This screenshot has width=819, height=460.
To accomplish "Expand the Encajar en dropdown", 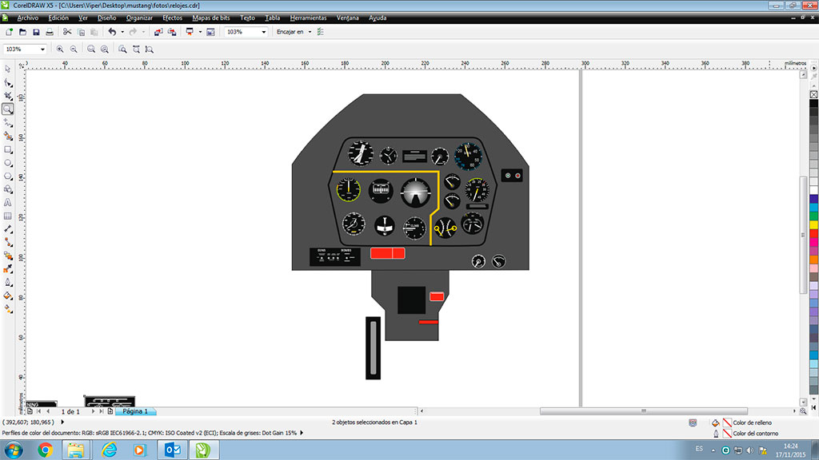I will point(310,32).
